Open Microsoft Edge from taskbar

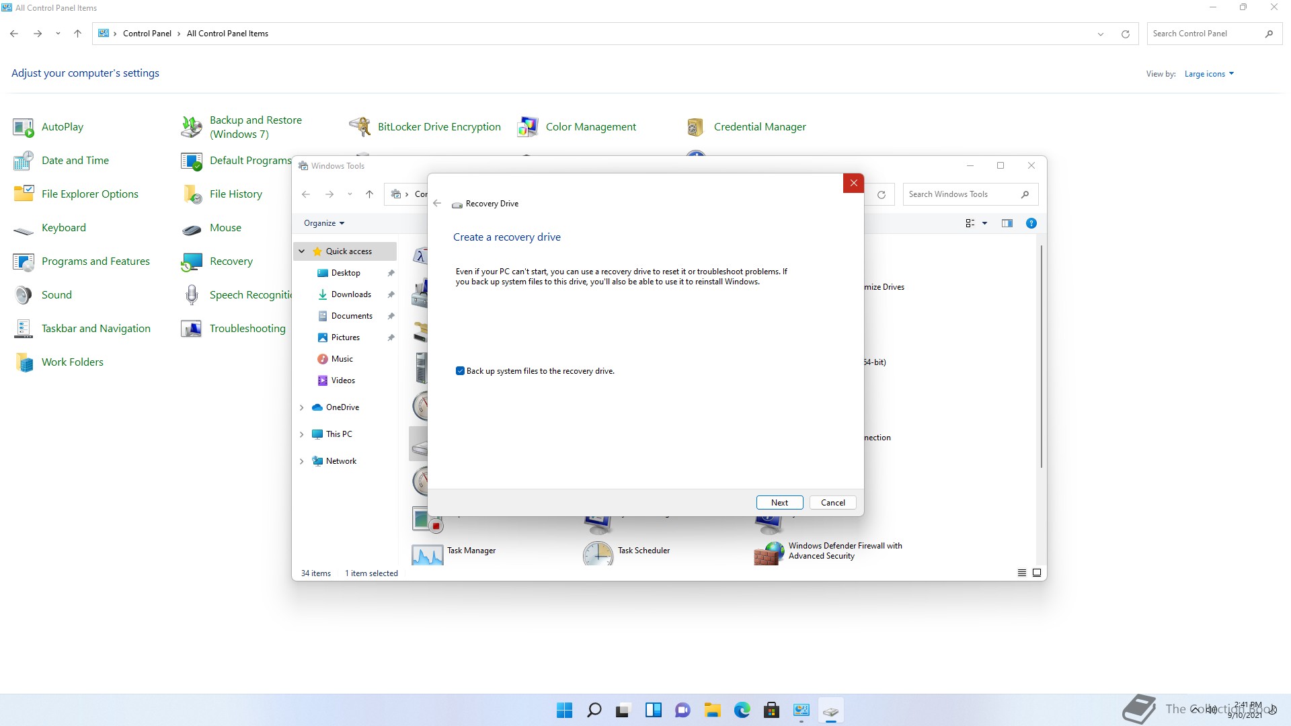point(742,710)
